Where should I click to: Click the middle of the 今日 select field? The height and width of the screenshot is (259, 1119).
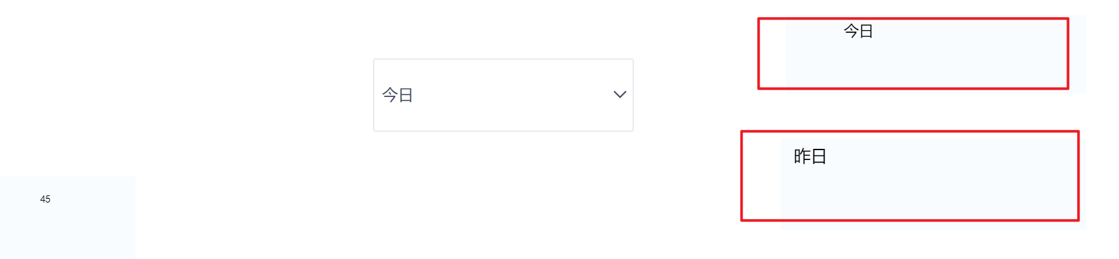pos(503,95)
